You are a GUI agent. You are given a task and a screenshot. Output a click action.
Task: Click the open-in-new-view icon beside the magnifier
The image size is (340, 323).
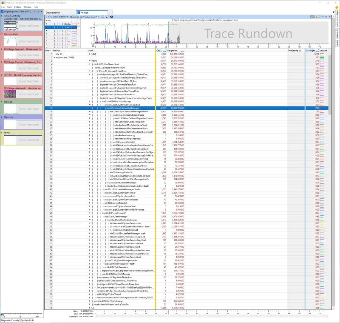coord(102,16)
